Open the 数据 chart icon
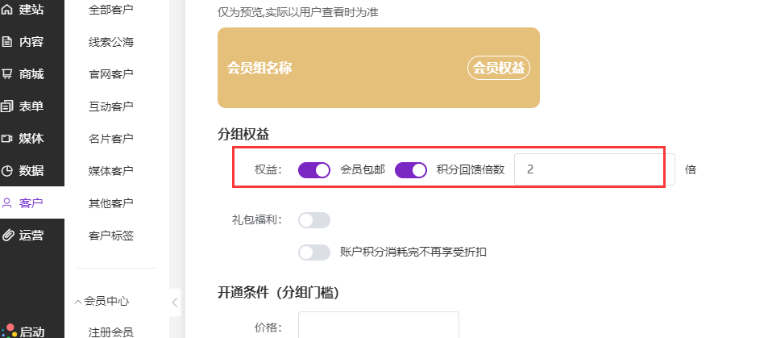This screenshot has width=772, height=338. [7, 171]
